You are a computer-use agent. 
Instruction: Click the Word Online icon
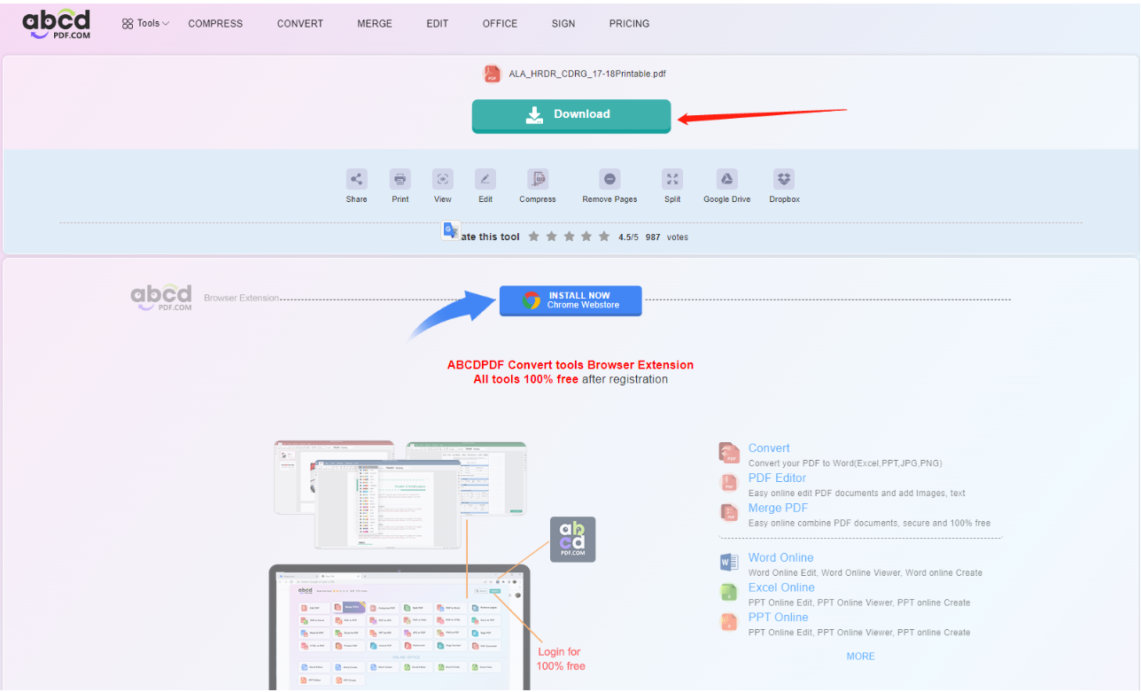[x=729, y=562]
